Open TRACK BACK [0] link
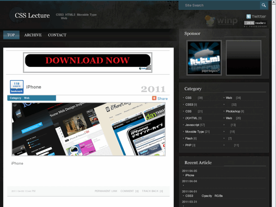This screenshot has height=207, width=276. click(153, 191)
